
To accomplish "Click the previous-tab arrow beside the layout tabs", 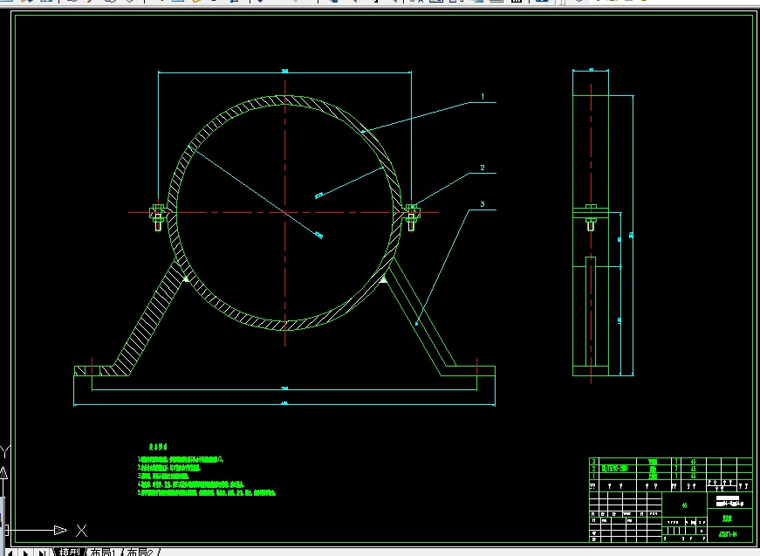I will tap(10, 553).
